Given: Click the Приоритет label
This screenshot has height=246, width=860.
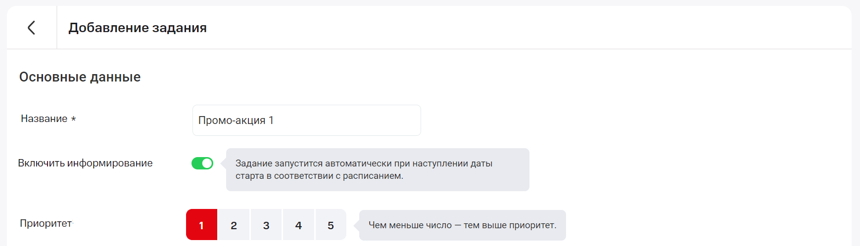Looking at the screenshot, I should 46,223.
